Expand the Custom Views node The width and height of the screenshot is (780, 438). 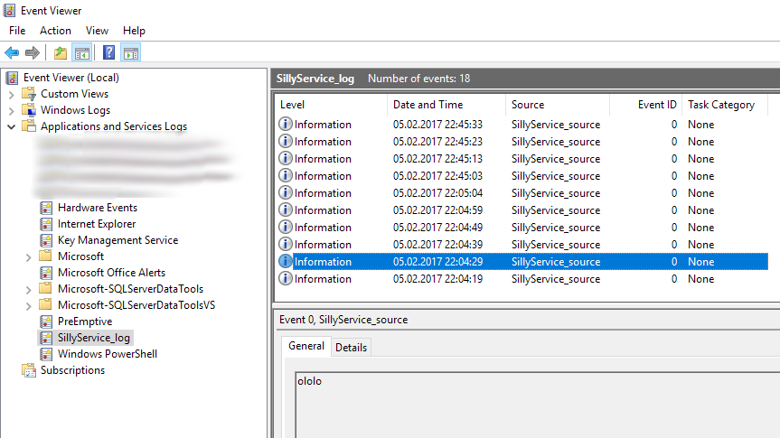coord(12,94)
